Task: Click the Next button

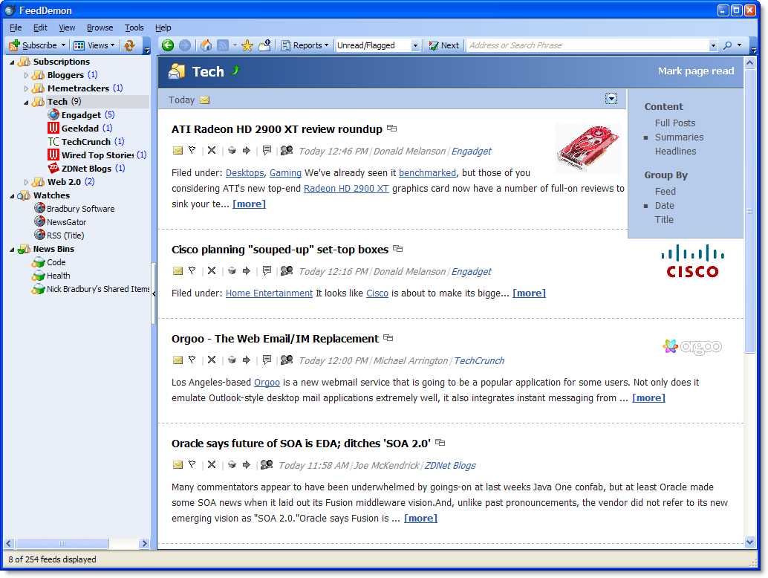Action: (x=443, y=45)
